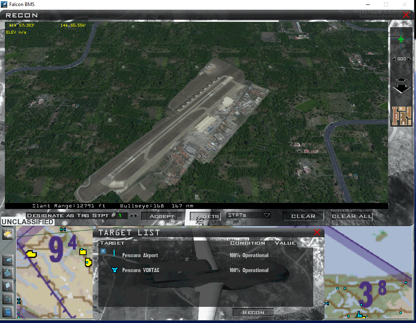Minimize the Falcon BMS window
The width and height of the screenshot is (416, 323).
click(x=368, y=4)
